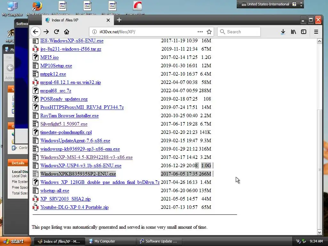Image resolution: width=328 pixels, height=246 pixels.
Task: Bookmark this page with the star icon
Action: [209, 32]
